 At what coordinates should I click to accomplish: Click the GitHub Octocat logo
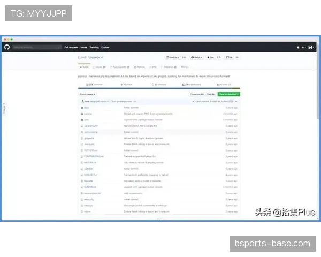coord(7,47)
